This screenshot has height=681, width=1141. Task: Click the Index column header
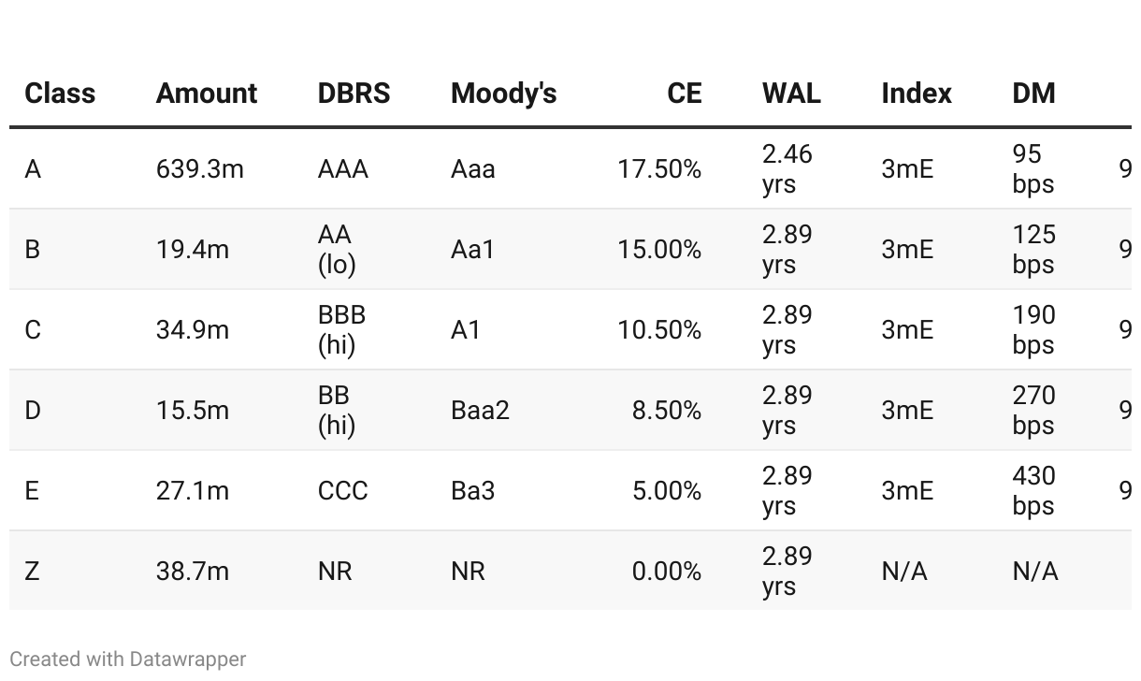[x=917, y=94]
